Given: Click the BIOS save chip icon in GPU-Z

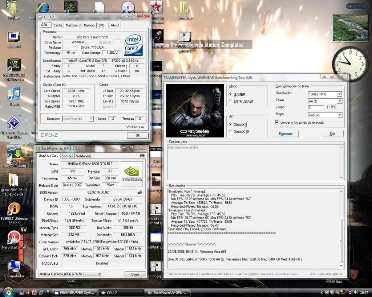Looking at the screenshot, I should pyautogui.click(x=140, y=192).
